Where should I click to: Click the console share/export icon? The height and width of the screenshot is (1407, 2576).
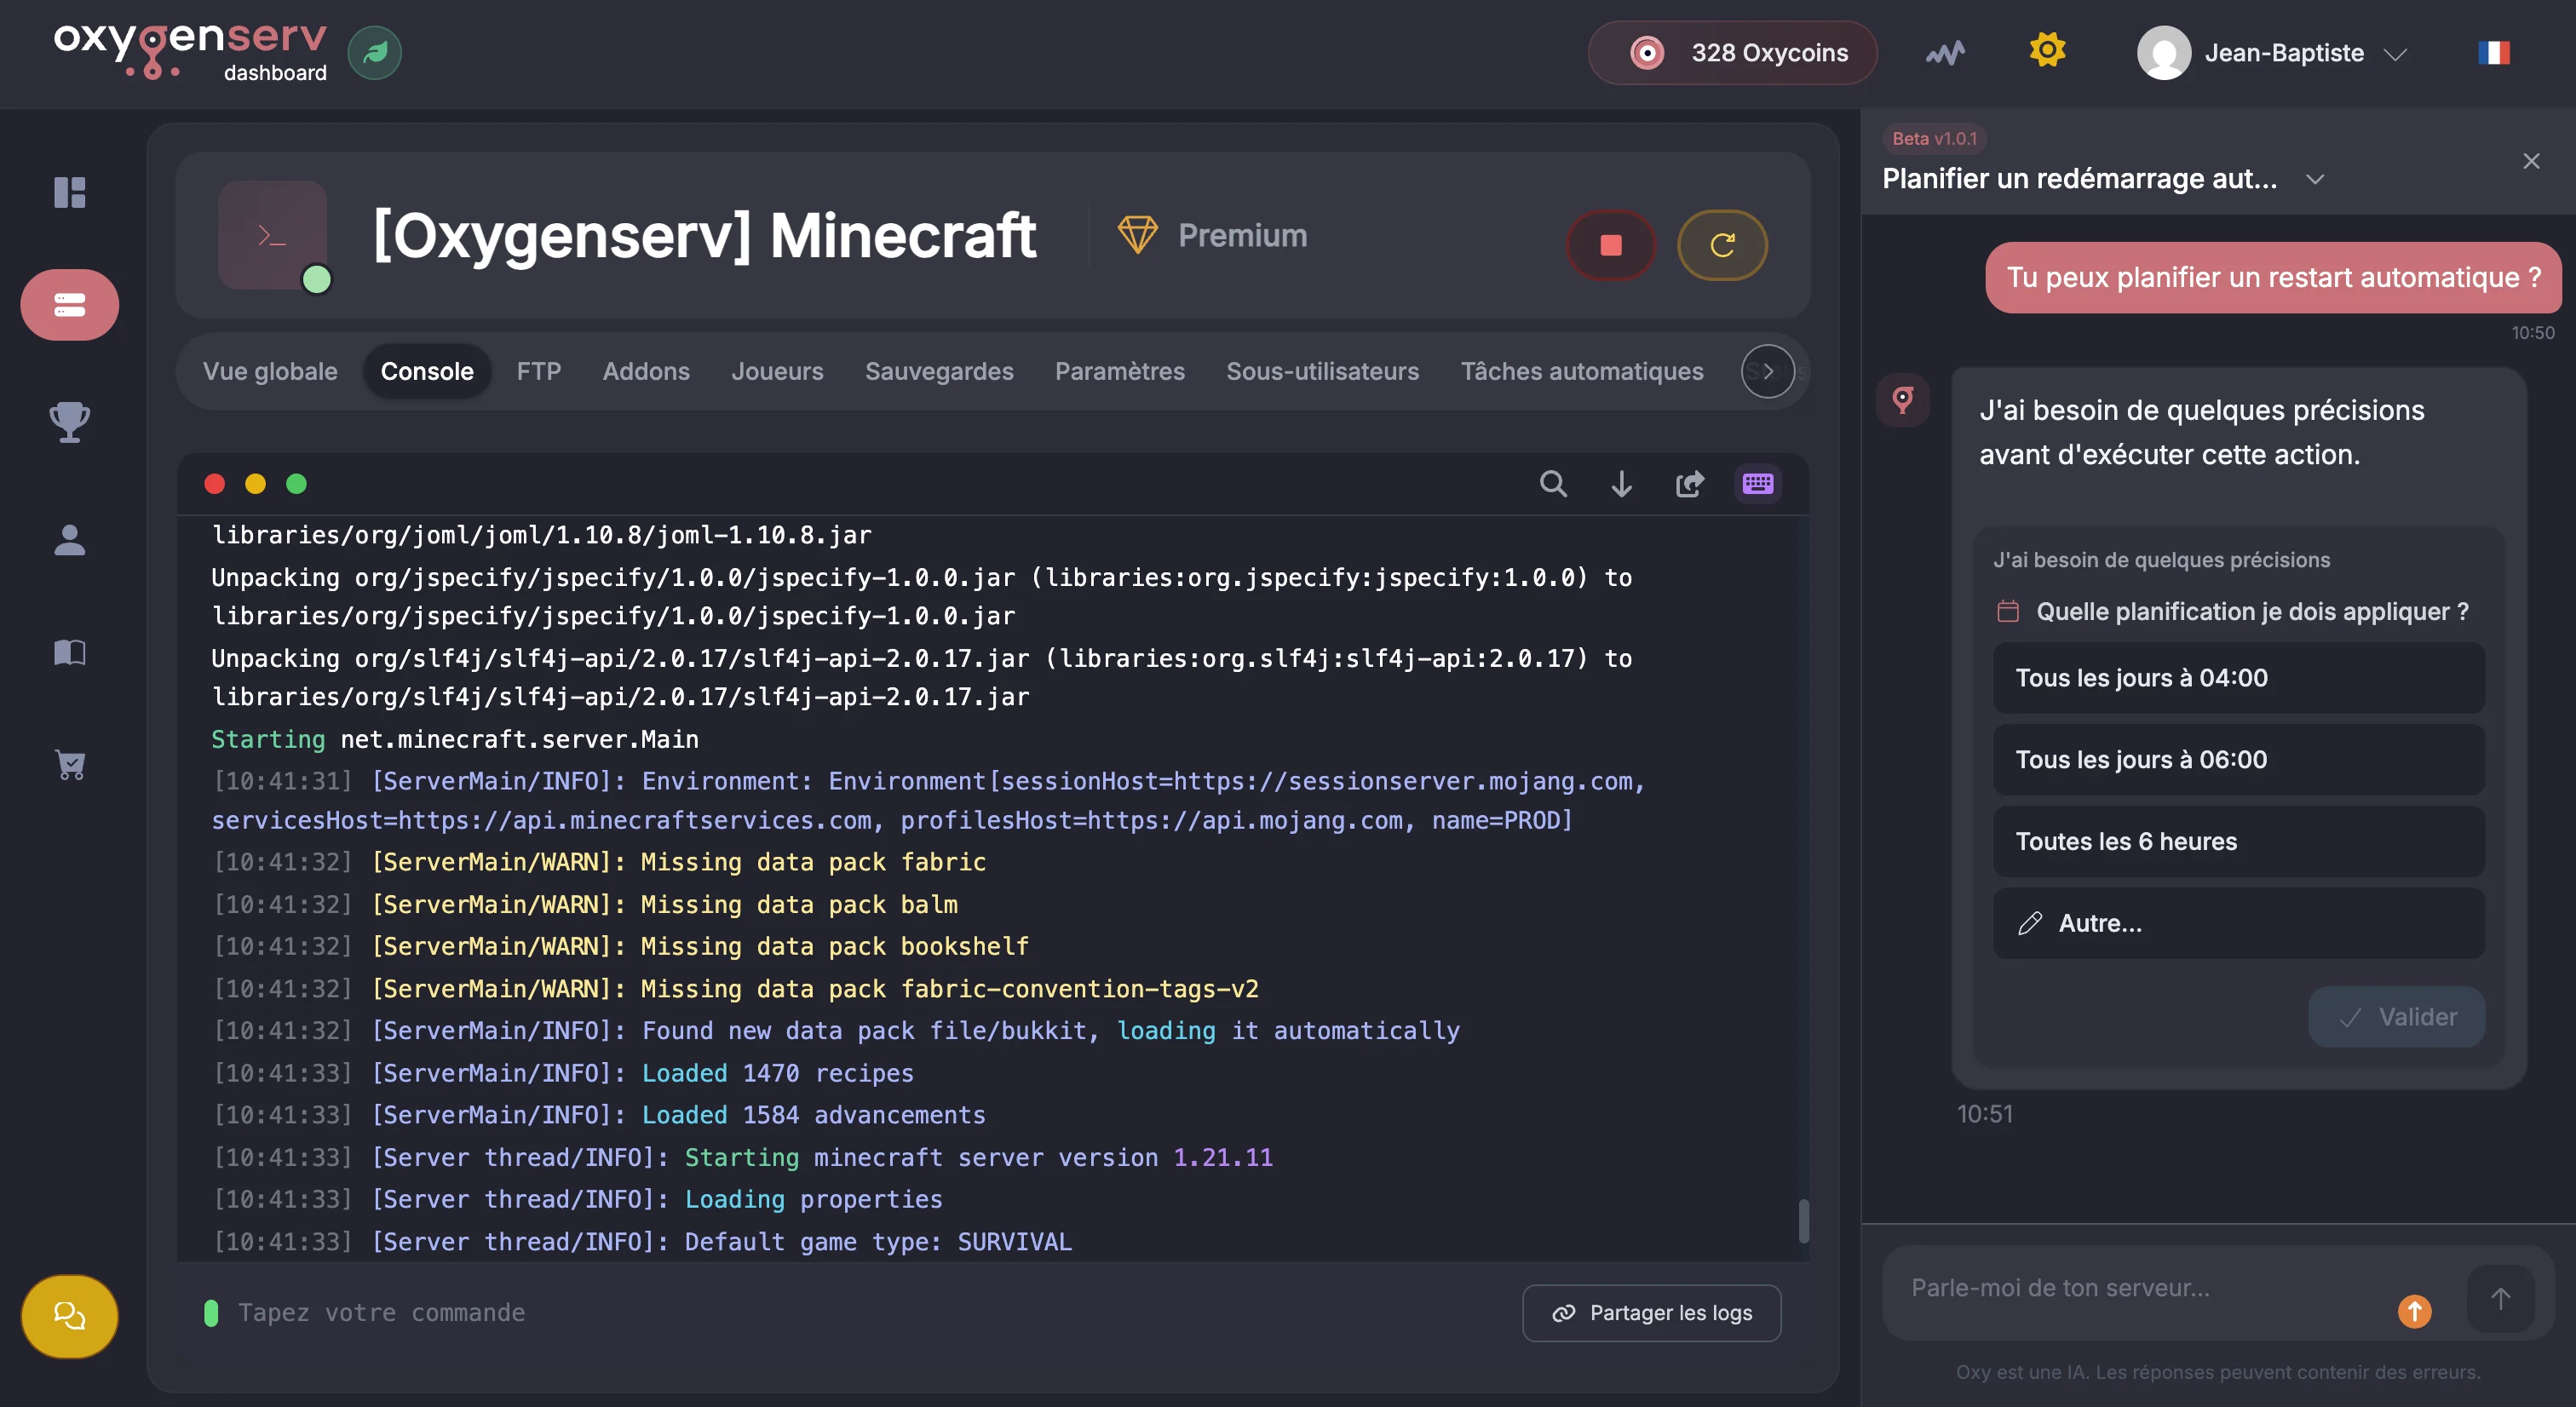click(1689, 484)
